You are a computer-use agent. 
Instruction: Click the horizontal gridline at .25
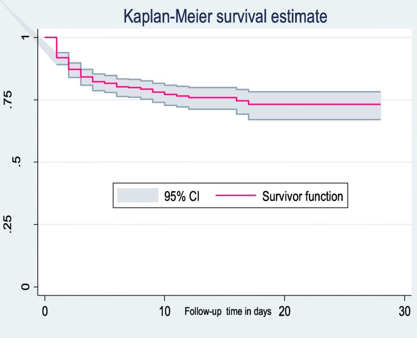coord(223,225)
